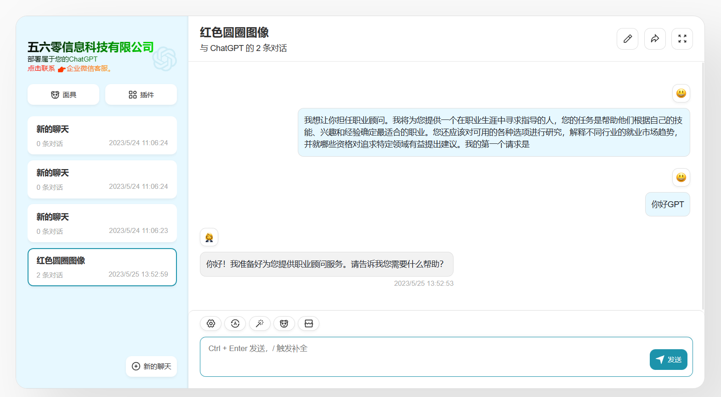The image size is (721, 397).
Task: Click the bot avatar icon above reply
Action: [x=209, y=238]
